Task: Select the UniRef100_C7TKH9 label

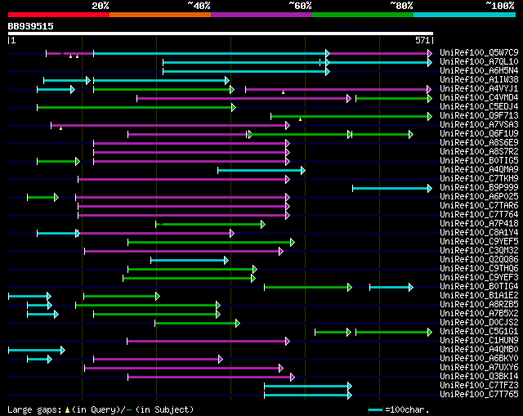Action: [479, 178]
